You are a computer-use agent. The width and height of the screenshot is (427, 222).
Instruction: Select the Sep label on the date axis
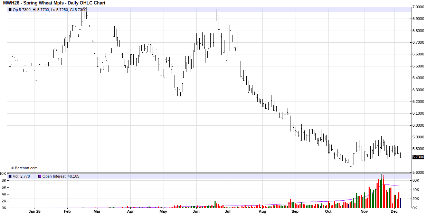pyautogui.click(x=295, y=211)
